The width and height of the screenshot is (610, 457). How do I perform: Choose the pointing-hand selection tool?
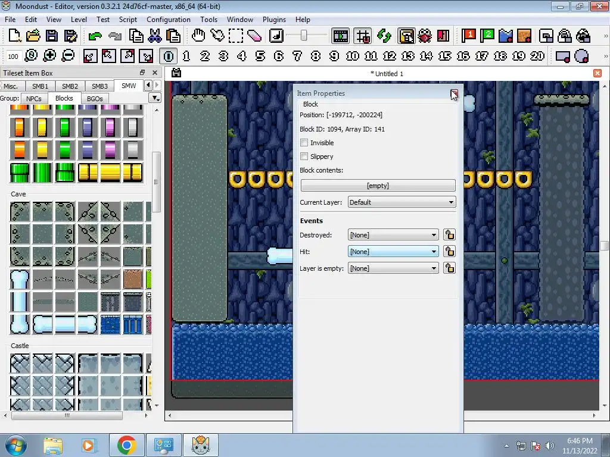(217, 36)
